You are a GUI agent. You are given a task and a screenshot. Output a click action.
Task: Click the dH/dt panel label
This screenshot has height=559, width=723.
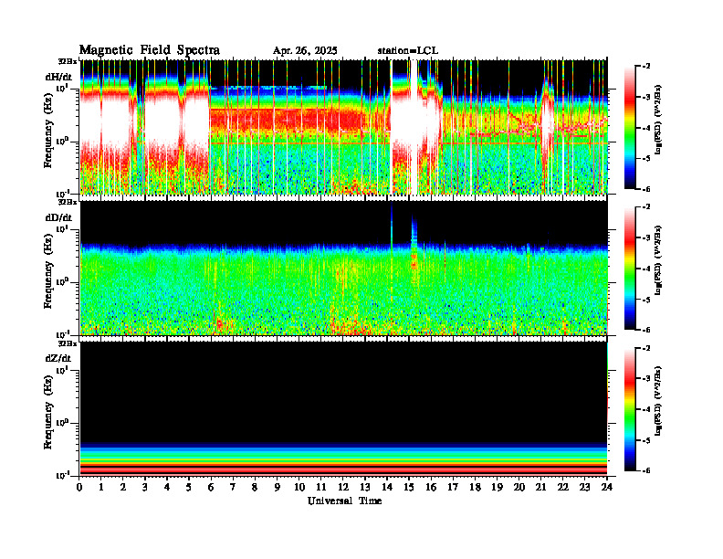tap(58, 77)
